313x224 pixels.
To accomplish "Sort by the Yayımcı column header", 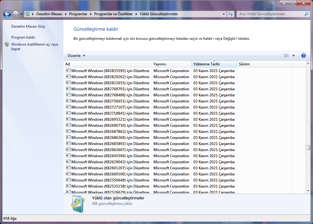I will (172, 64).
